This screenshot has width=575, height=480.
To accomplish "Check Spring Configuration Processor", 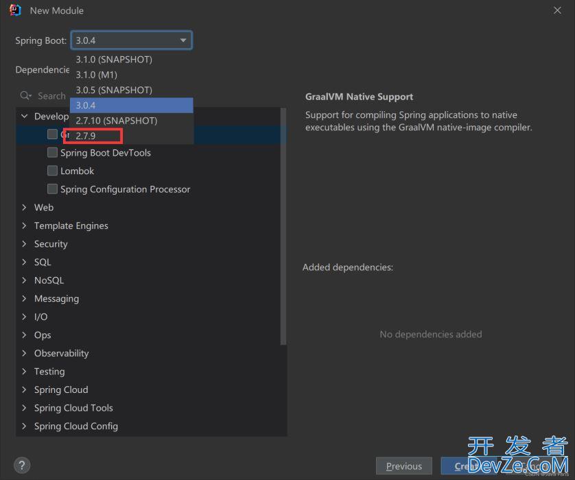I will pos(52,189).
